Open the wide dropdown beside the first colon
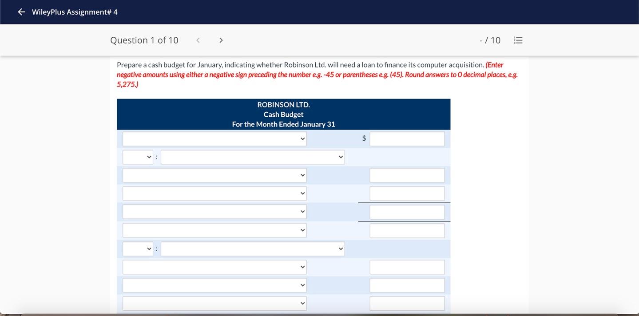The width and height of the screenshot is (639, 316). click(x=252, y=156)
